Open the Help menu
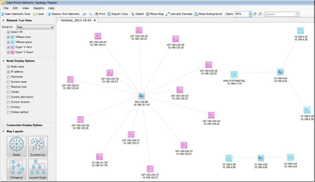Screen dimensions: 315x182 (x=51, y=8)
